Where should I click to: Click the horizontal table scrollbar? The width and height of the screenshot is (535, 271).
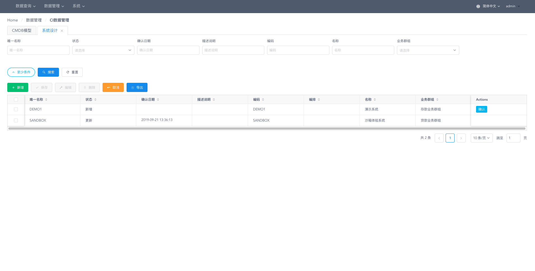pyautogui.click(x=267, y=129)
